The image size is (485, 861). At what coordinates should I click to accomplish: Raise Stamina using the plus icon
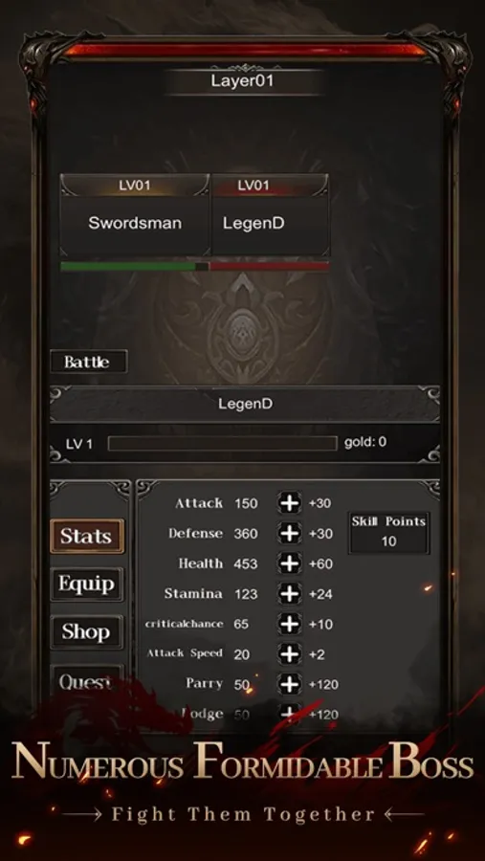pos(290,593)
